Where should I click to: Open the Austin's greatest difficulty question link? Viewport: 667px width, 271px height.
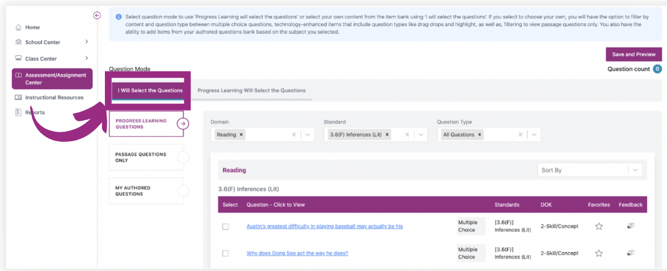pos(324,226)
